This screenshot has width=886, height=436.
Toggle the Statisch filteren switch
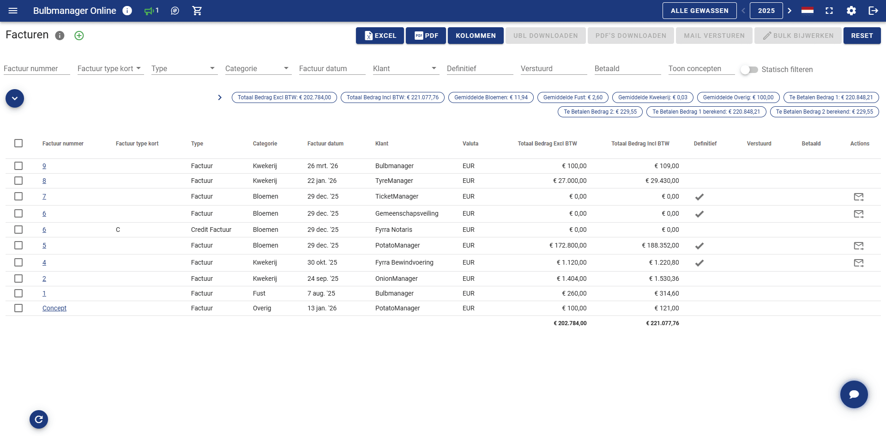(x=749, y=70)
